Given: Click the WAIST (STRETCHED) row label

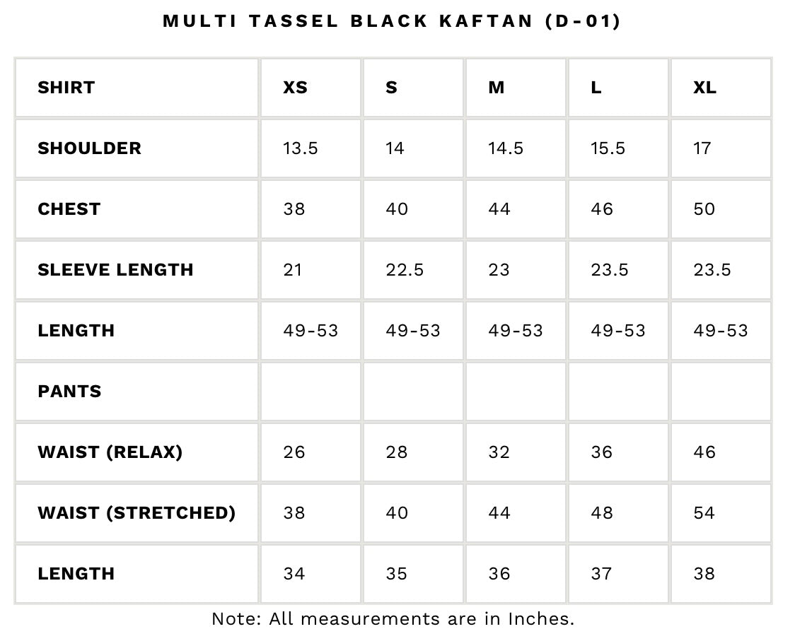Looking at the screenshot, I should point(137,513).
